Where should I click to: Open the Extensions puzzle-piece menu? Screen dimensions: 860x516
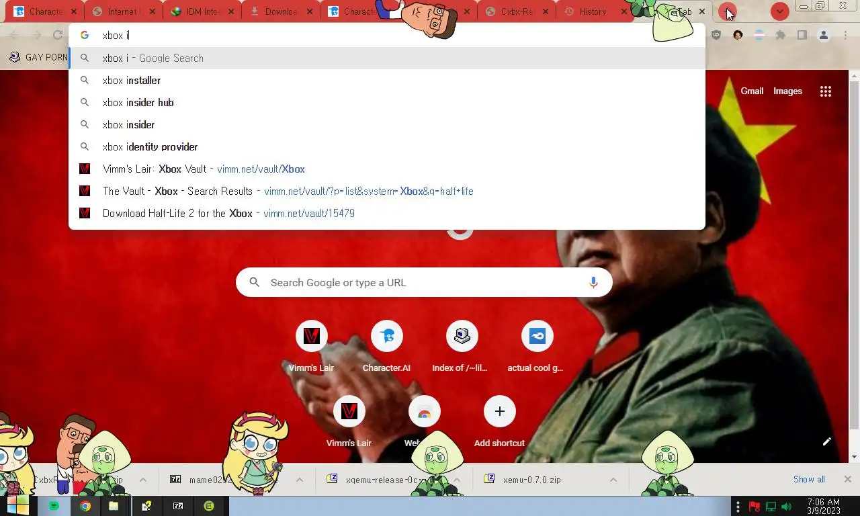(x=780, y=35)
